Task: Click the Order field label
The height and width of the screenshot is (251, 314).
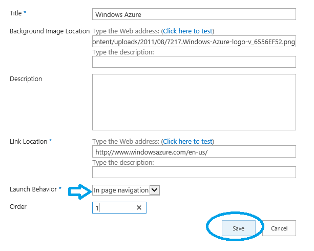Action: (18, 206)
